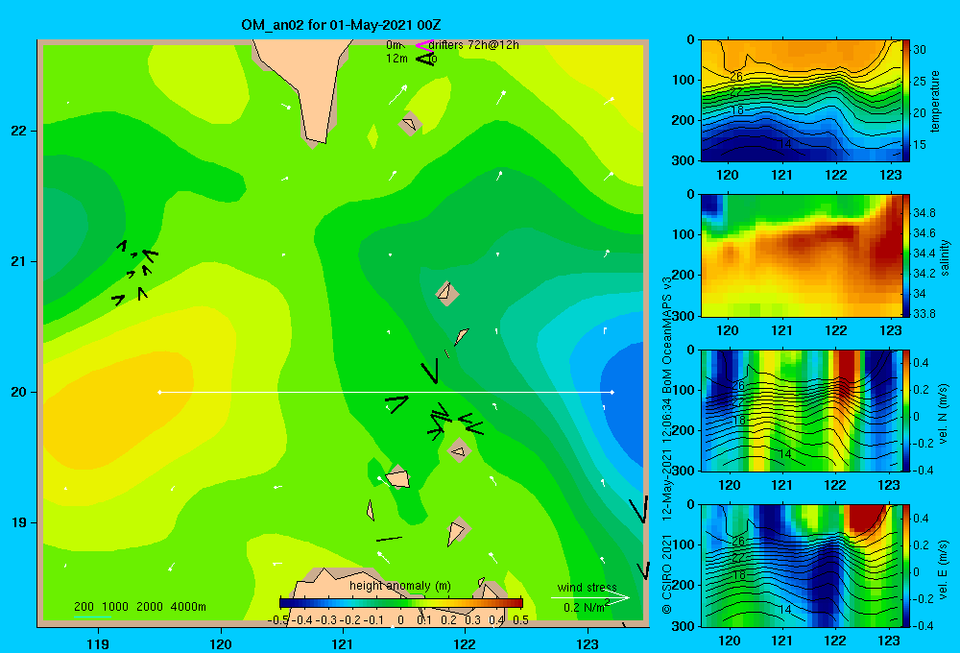Screen dimensions: 960x653
Task: Click the black 12m drifter marker in legend
Action: pos(425,59)
